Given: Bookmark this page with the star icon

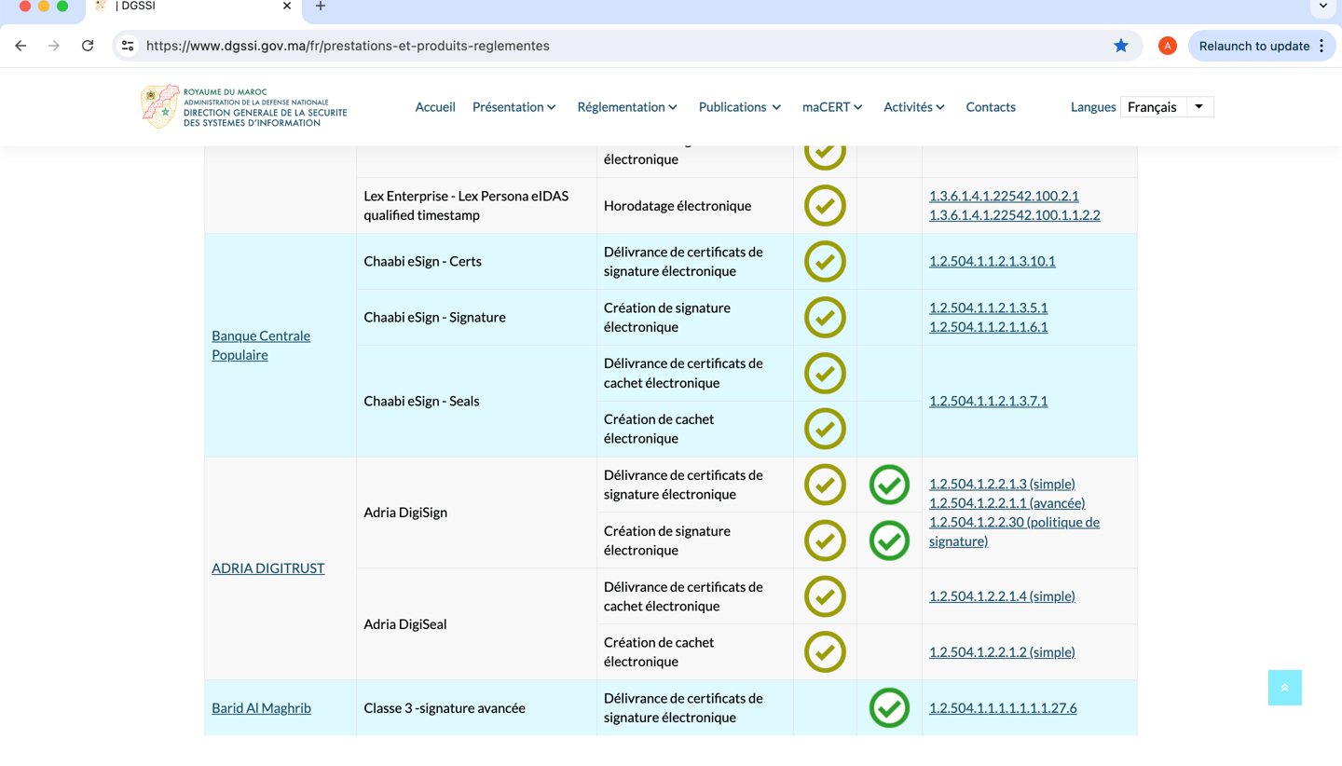Looking at the screenshot, I should [1121, 46].
